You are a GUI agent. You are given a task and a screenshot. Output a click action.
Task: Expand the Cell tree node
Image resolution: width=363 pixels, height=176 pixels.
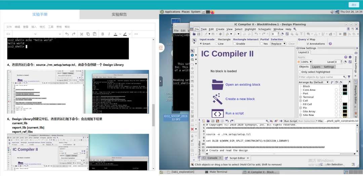[300, 101]
